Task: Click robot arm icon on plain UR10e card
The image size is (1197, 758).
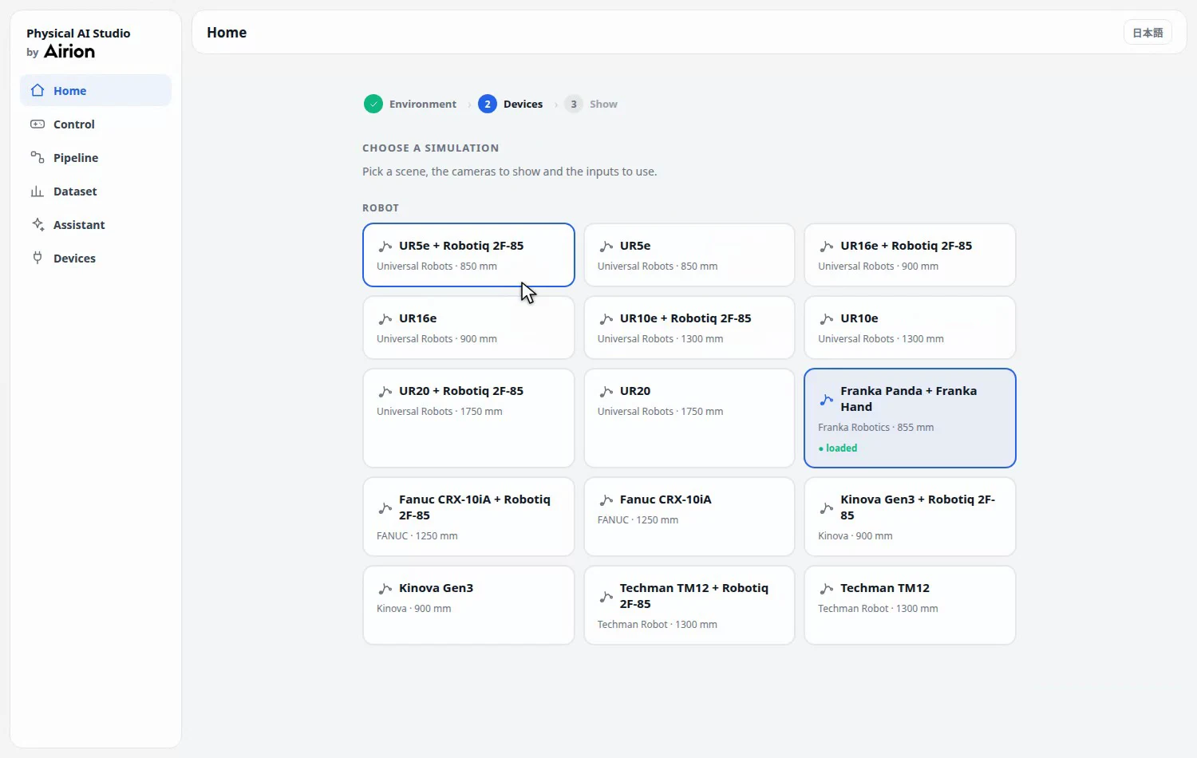Action: click(x=826, y=319)
